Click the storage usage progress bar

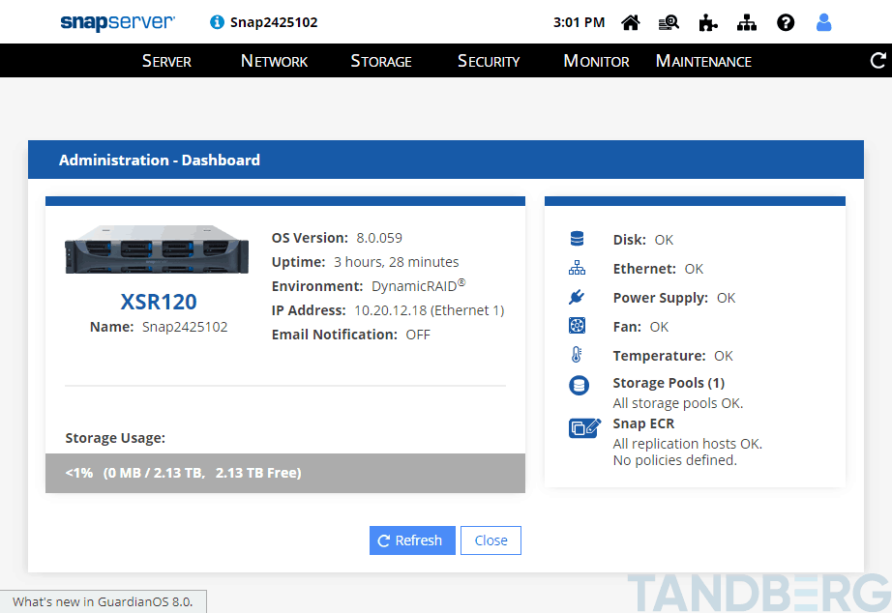click(284, 473)
